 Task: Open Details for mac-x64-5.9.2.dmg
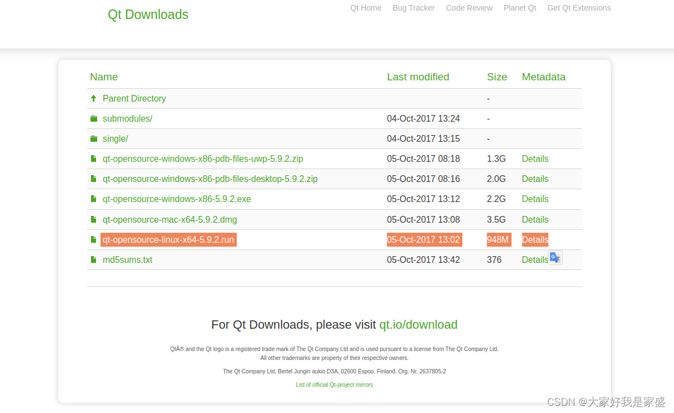[x=535, y=219]
